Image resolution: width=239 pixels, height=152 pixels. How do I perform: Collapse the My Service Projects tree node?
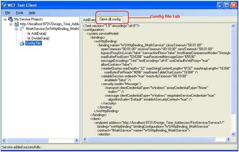pyautogui.click(x=5, y=19)
